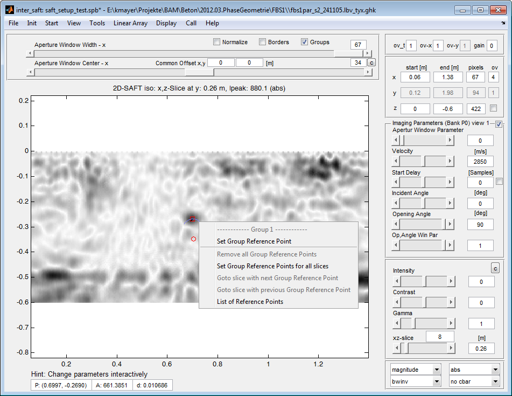Decrease Opening Angle with left arrow
The width and height of the screenshot is (512, 396).
(395, 224)
